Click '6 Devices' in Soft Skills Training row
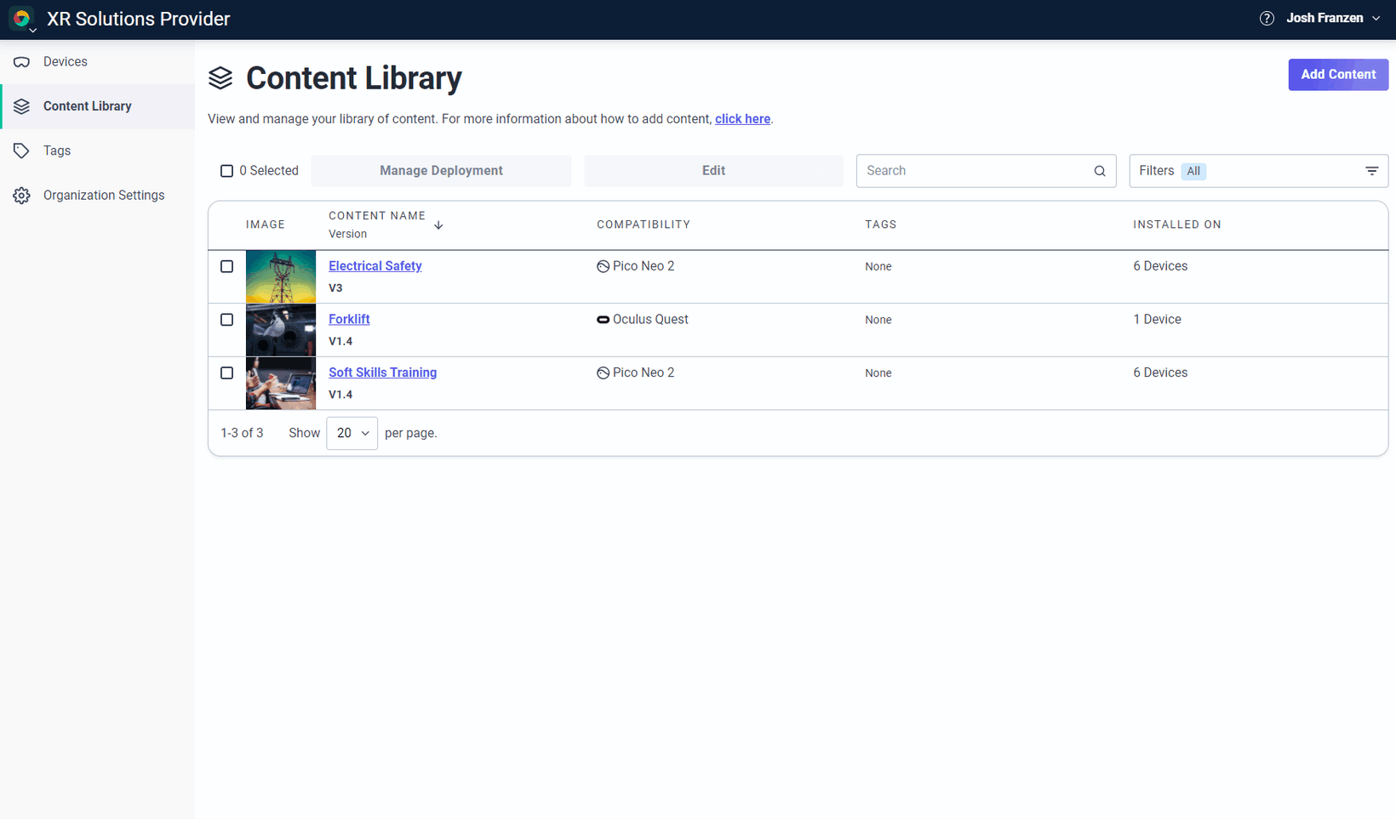This screenshot has width=1396, height=819. [1160, 373]
